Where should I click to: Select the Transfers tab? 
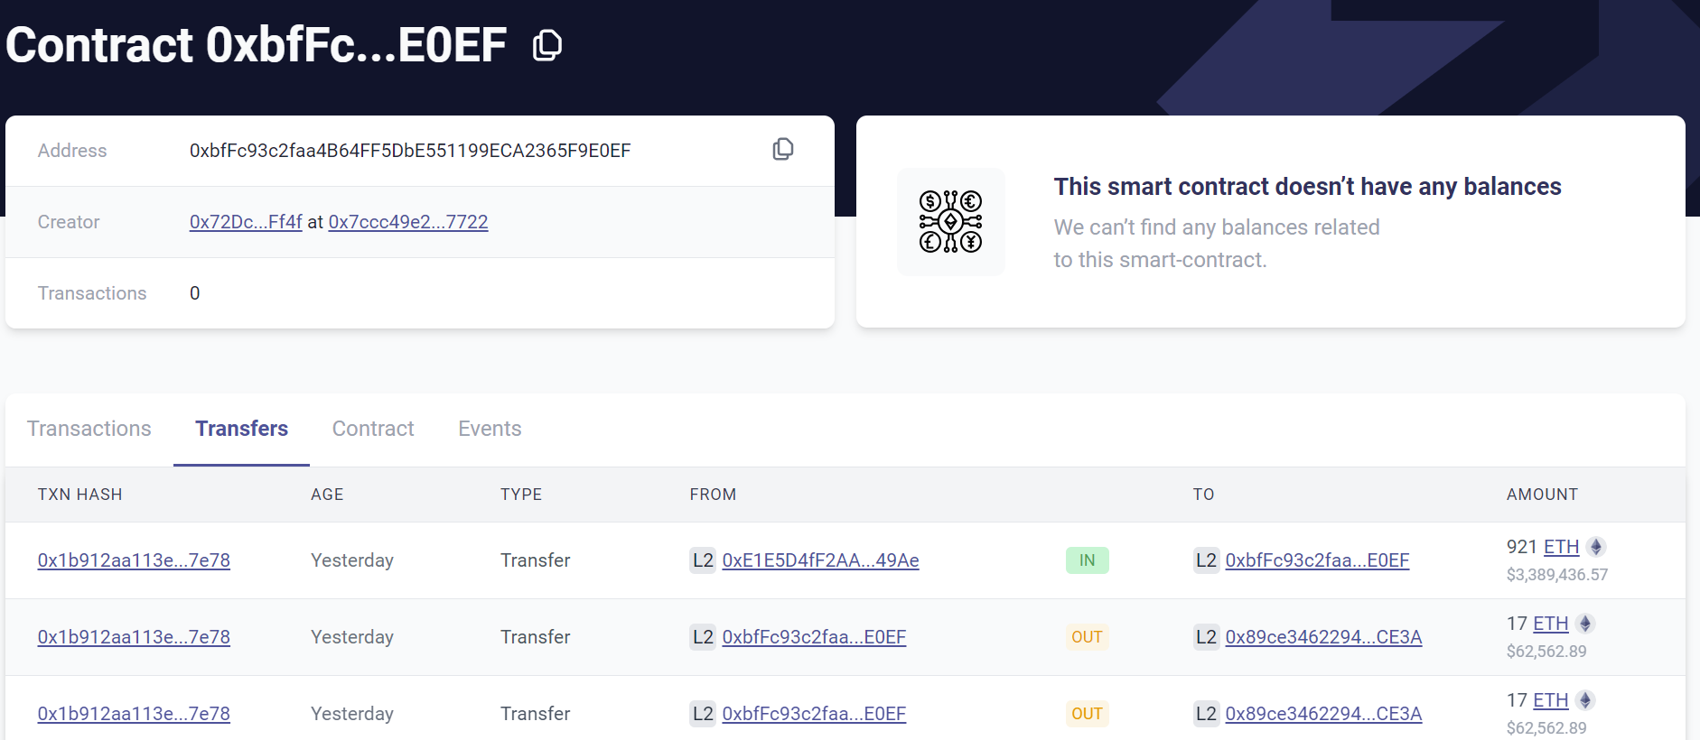(x=241, y=429)
